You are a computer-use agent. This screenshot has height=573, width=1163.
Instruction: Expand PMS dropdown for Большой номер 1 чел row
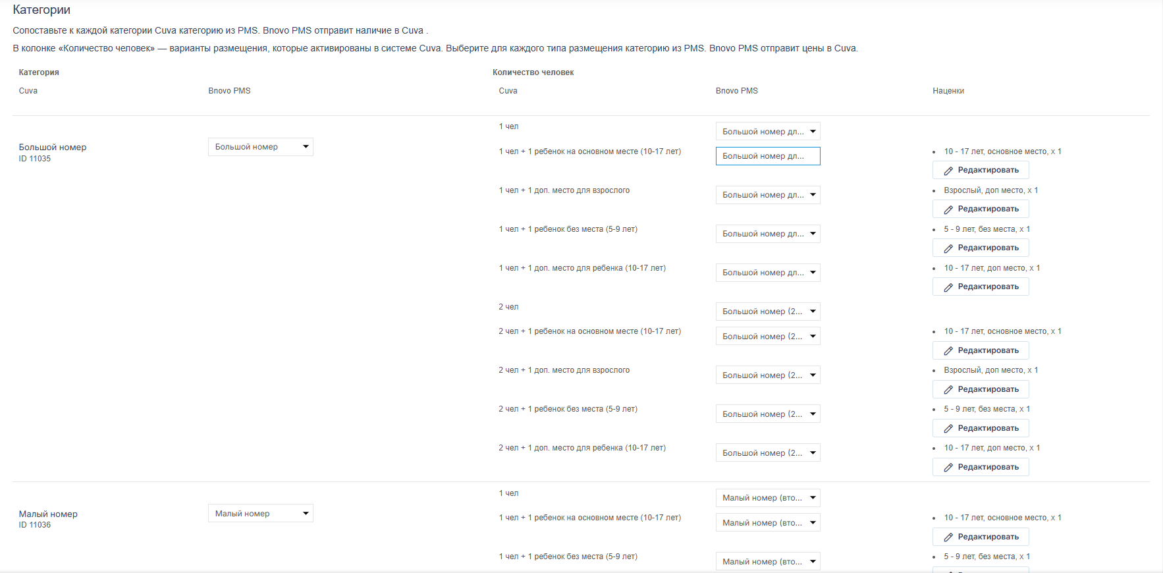click(x=768, y=132)
